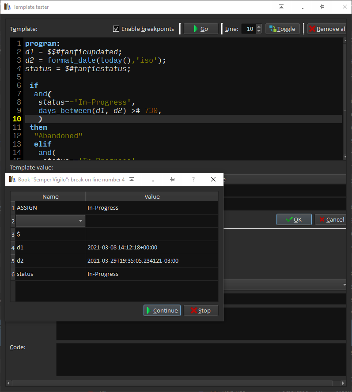Pin the breakpoint dialog using its pin icon
Screen dimensions: 352x392
173,179
